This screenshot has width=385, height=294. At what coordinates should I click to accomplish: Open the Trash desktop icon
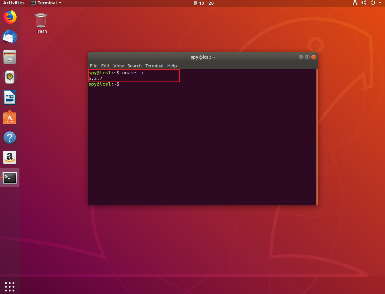click(x=41, y=23)
